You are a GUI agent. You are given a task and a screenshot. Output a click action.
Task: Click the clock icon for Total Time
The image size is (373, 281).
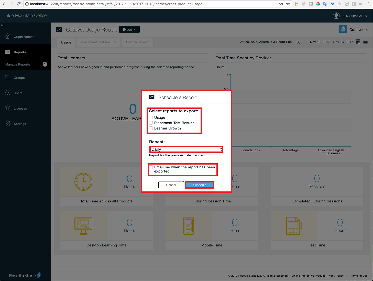point(83,182)
